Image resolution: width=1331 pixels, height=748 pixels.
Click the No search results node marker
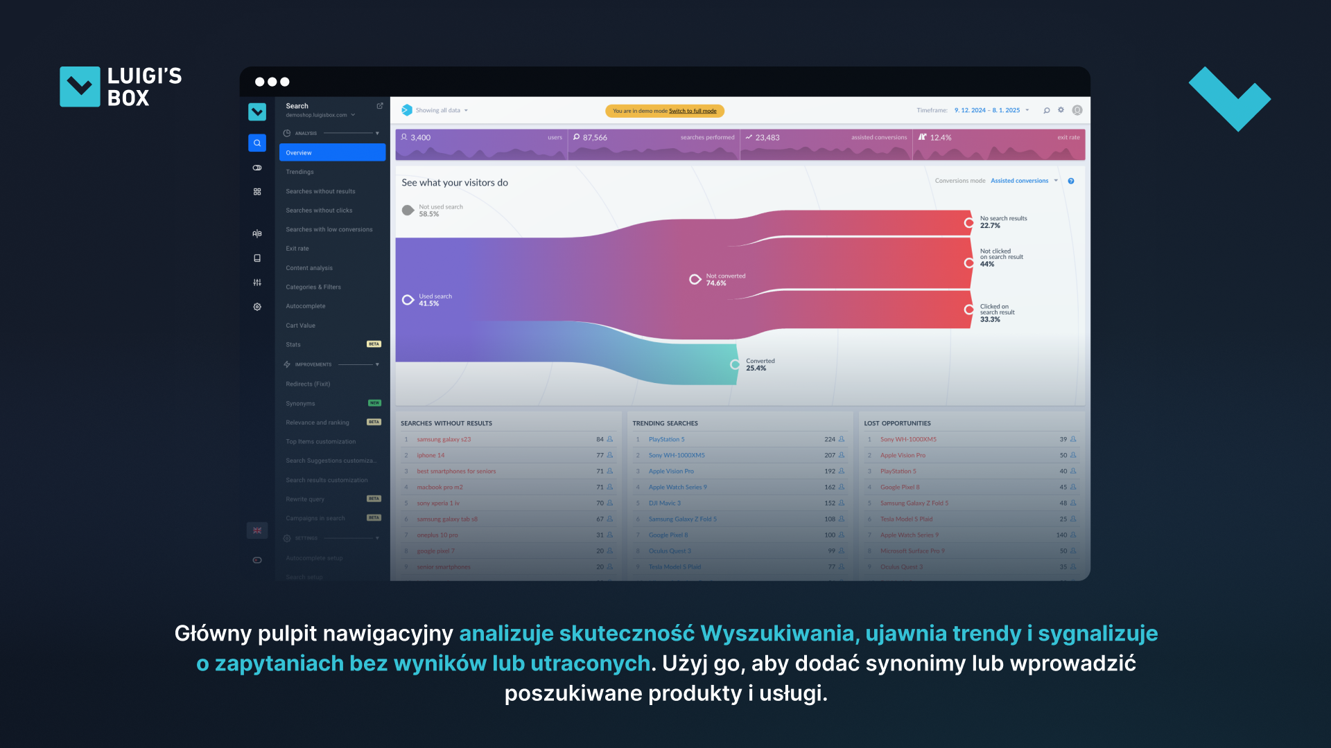pyautogui.click(x=969, y=222)
